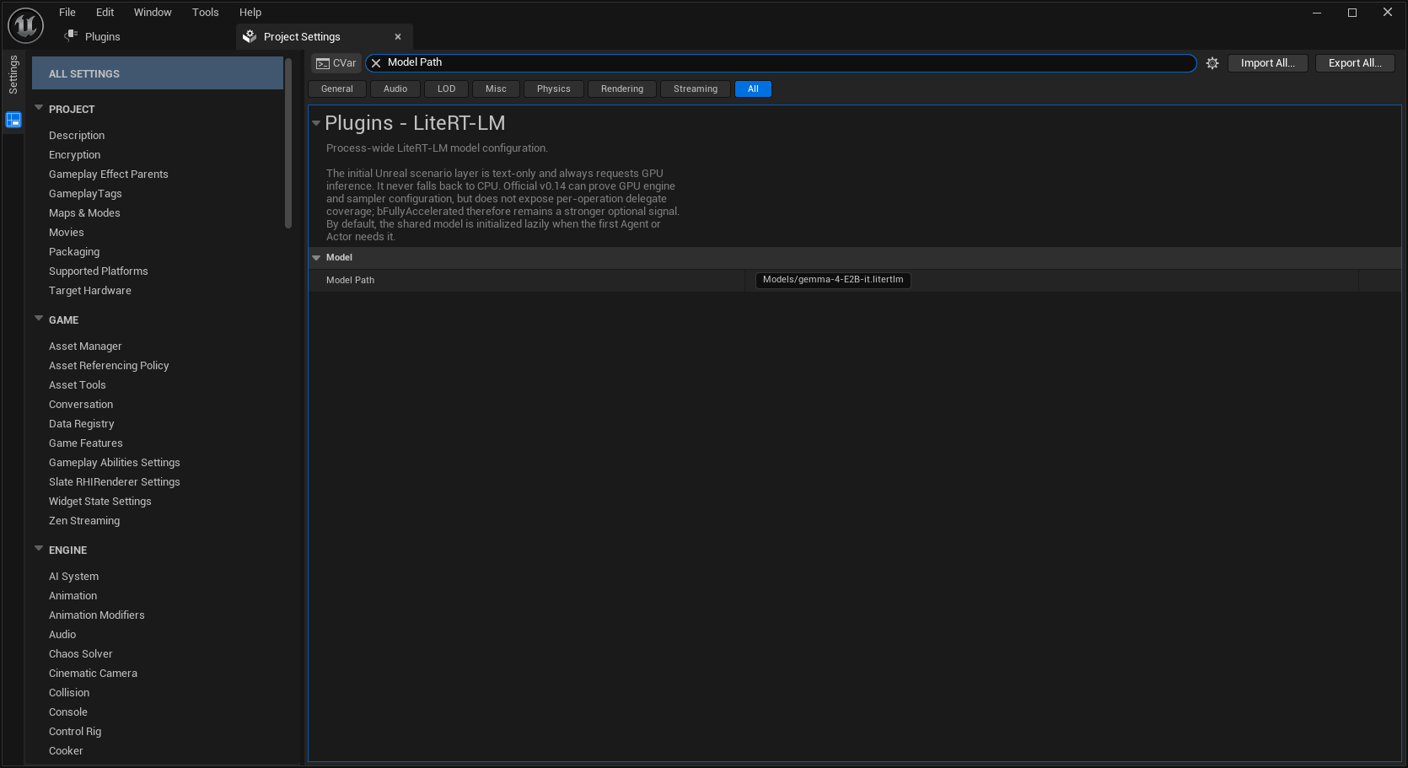Open Maps & Modes settings
Image resolution: width=1408 pixels, height=768 pixels.
[x=84, y=212]
